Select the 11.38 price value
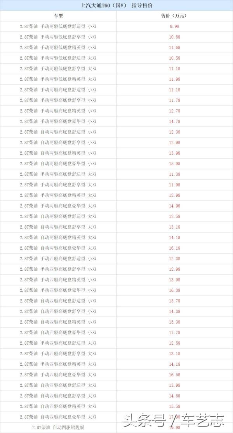Viewport: 233px width, 433px height. (x=174, y=174)
